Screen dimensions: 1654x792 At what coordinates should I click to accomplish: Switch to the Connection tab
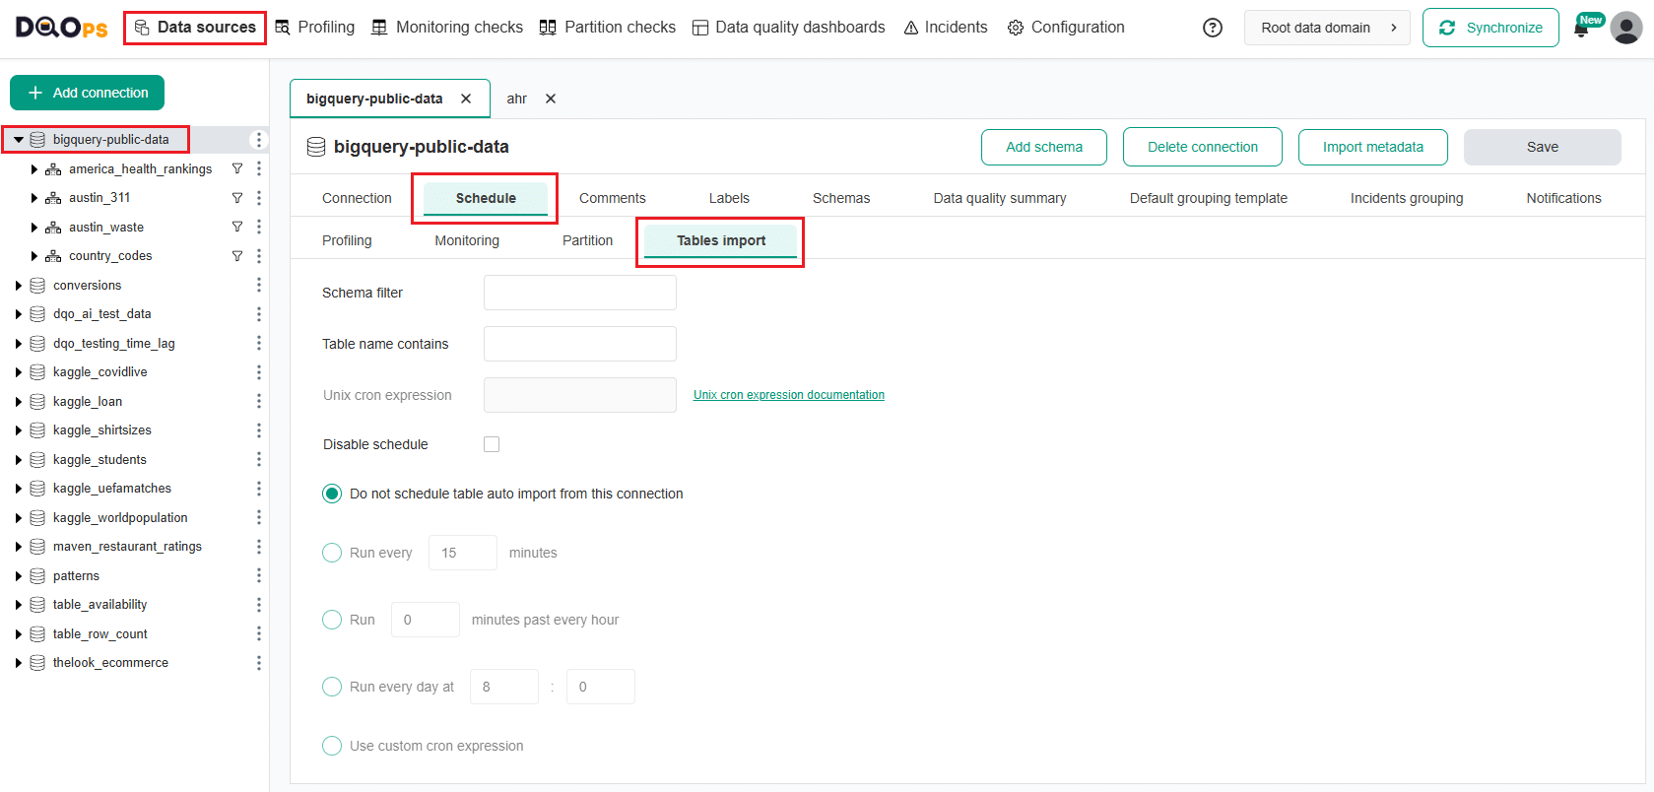tap(357, 198)
